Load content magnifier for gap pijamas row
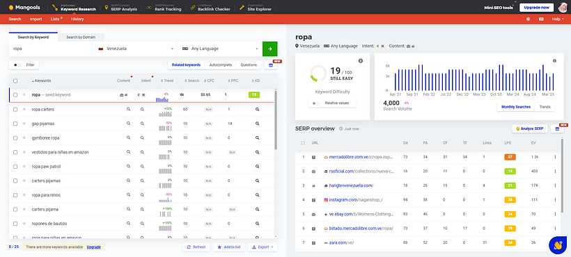Image resolution: width=571 pixels, height=257 pixels. click(128, 124)
